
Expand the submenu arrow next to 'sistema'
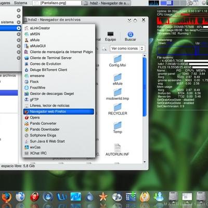point(19,22)
